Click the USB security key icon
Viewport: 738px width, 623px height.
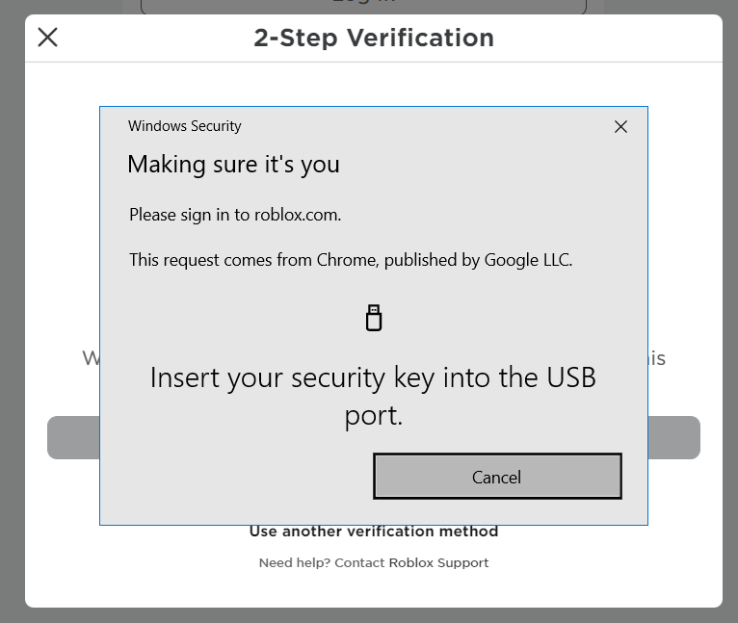[x=374, y=318]
